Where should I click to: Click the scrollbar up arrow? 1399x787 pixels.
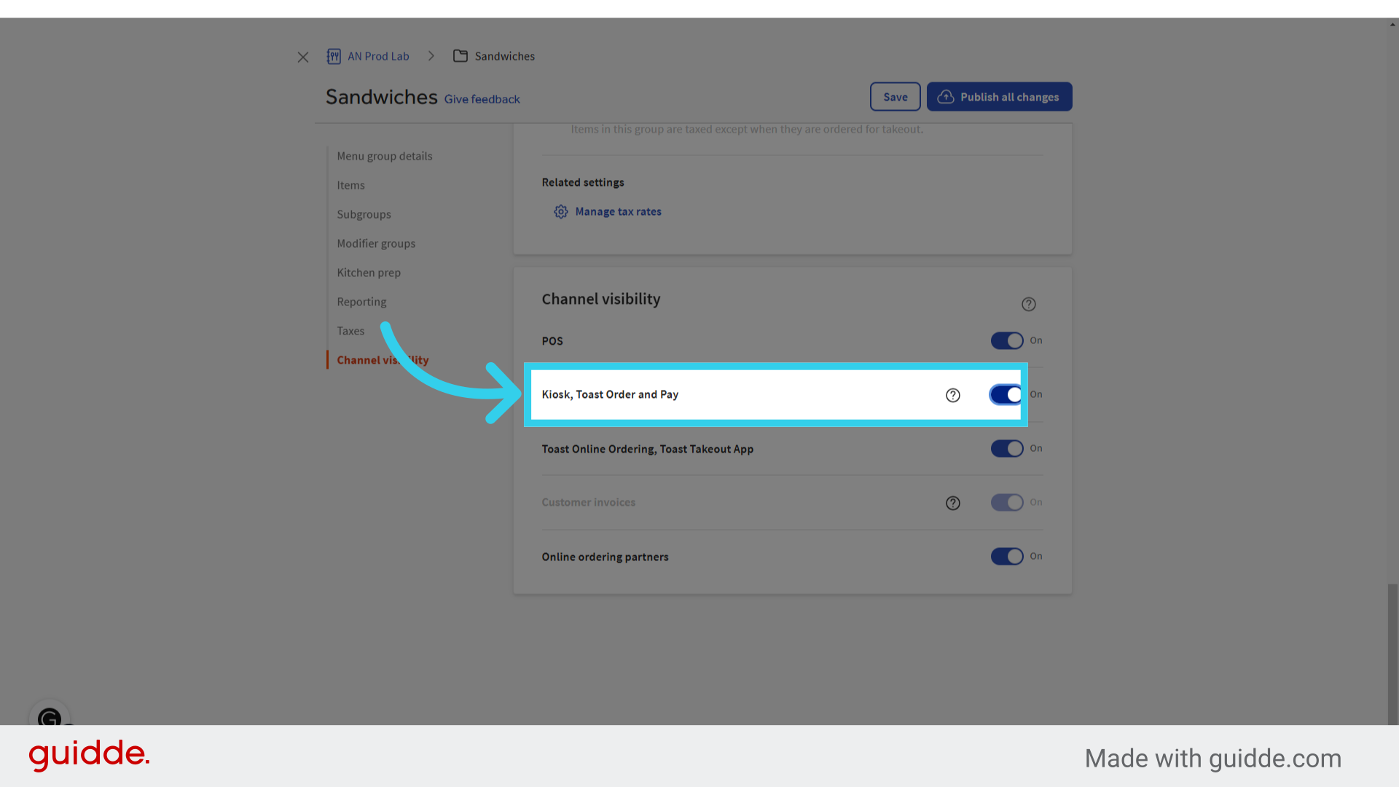[1393, 24]
